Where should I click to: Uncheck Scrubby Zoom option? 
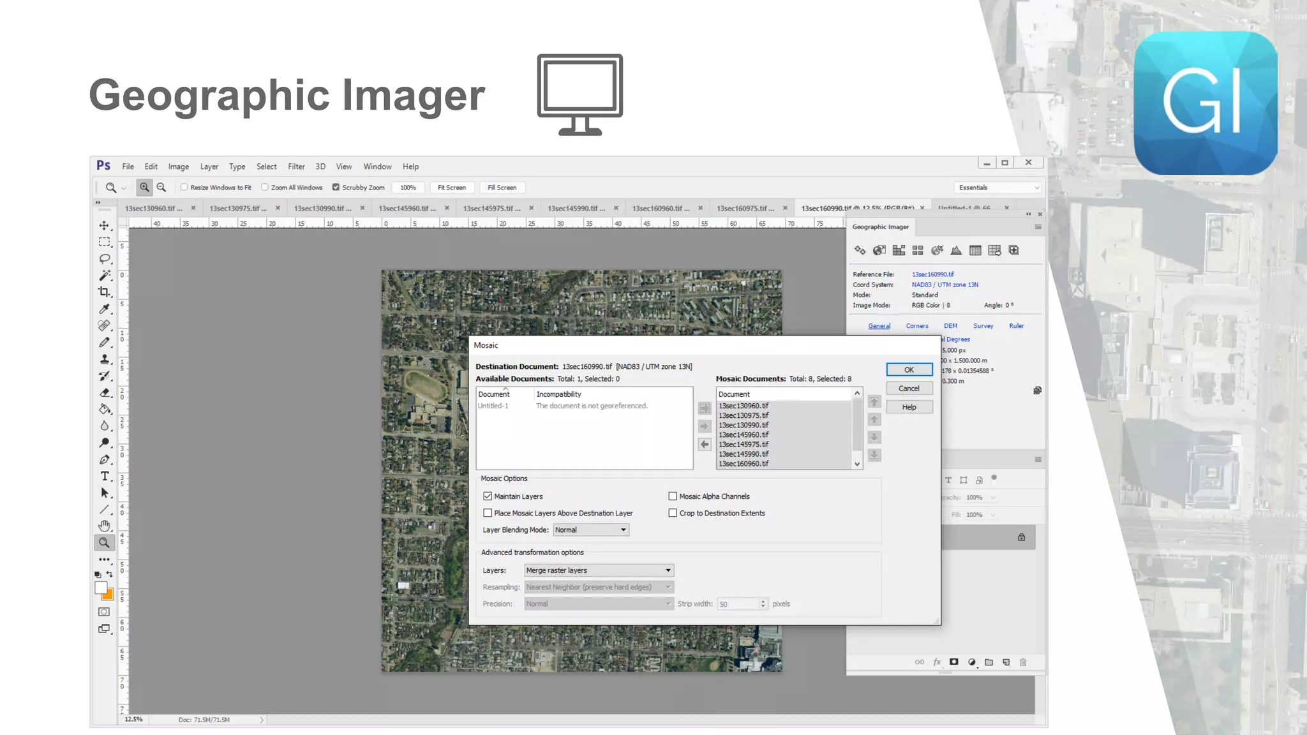click(336, 187)
